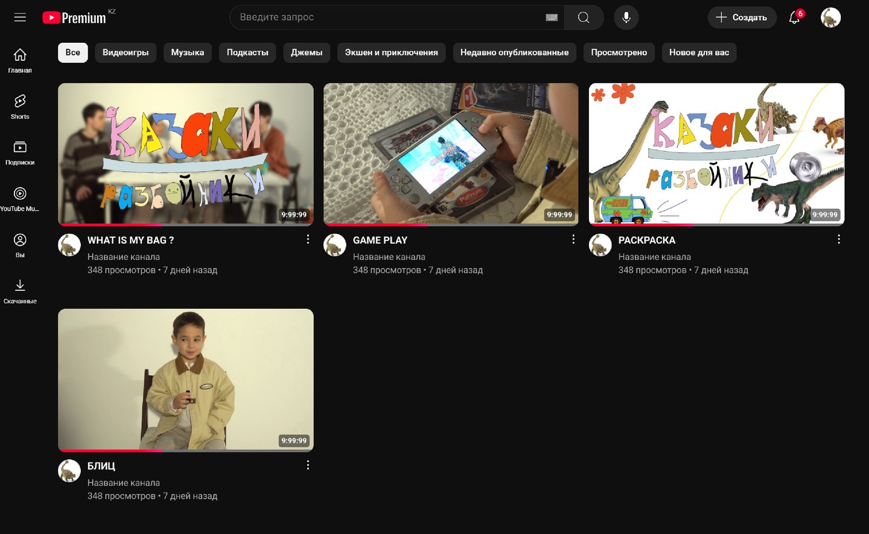This screenshot has height=534, width=869.
Task: Open Скачанные in the sidebar
Action: tap(20, 291)
